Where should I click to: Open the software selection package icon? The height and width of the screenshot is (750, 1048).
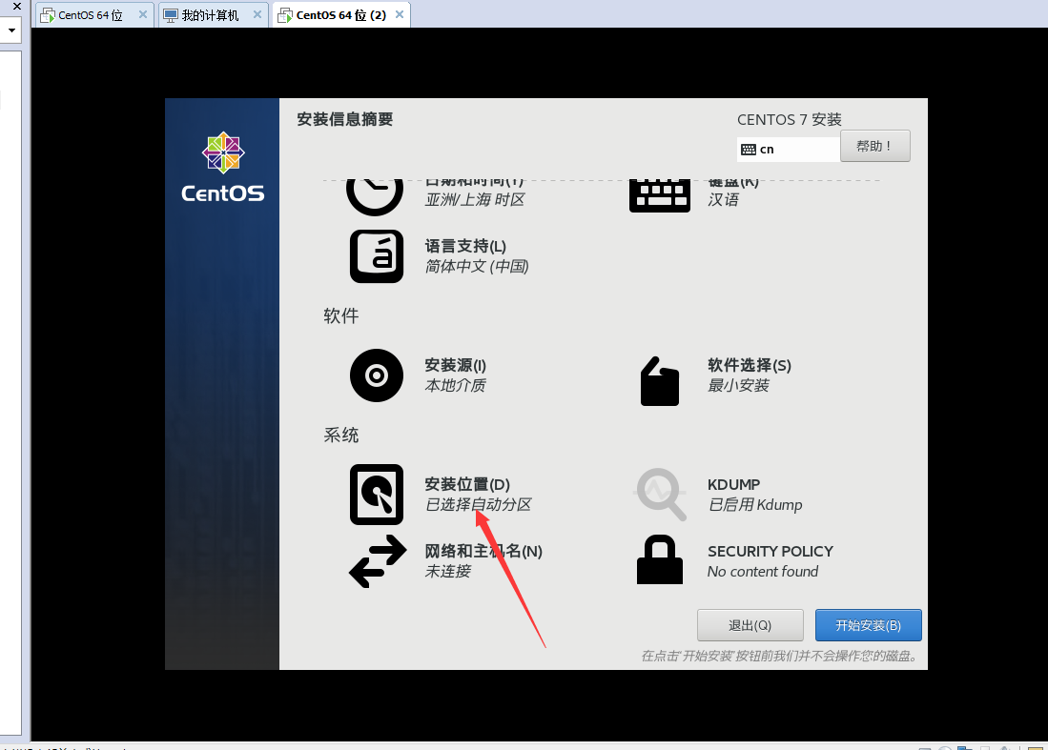[660, 380]
